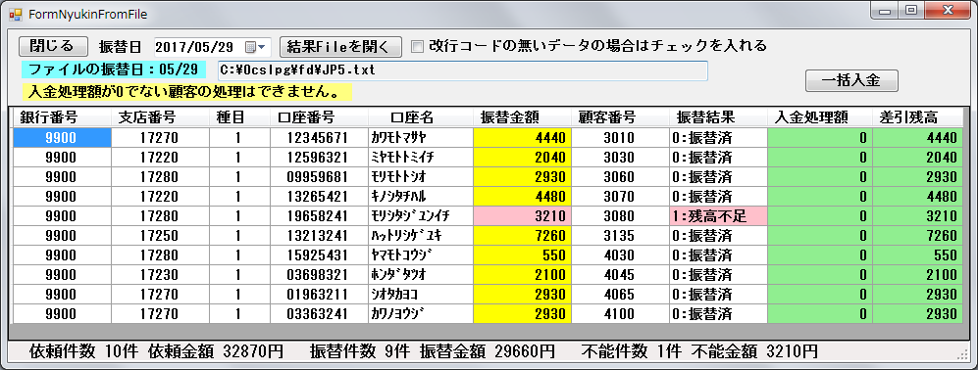Sort by 支店番号 column header
This screenshot has height=370, width=978.
160,117
